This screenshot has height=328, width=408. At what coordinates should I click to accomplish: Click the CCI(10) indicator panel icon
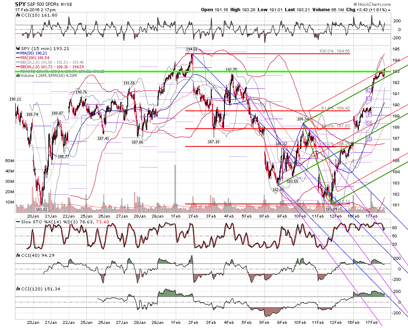(x=18, y=15)
